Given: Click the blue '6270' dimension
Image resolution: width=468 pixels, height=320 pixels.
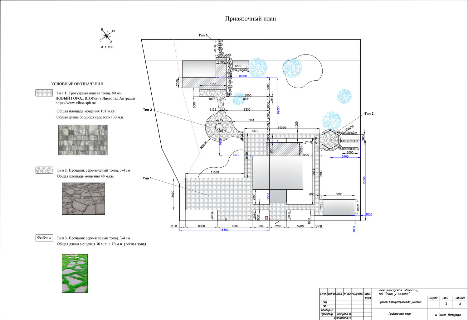Looking at the screenshot, I should tap(236, 155).
